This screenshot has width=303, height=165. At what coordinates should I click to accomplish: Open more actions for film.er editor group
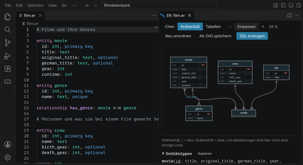pos(154,15)
